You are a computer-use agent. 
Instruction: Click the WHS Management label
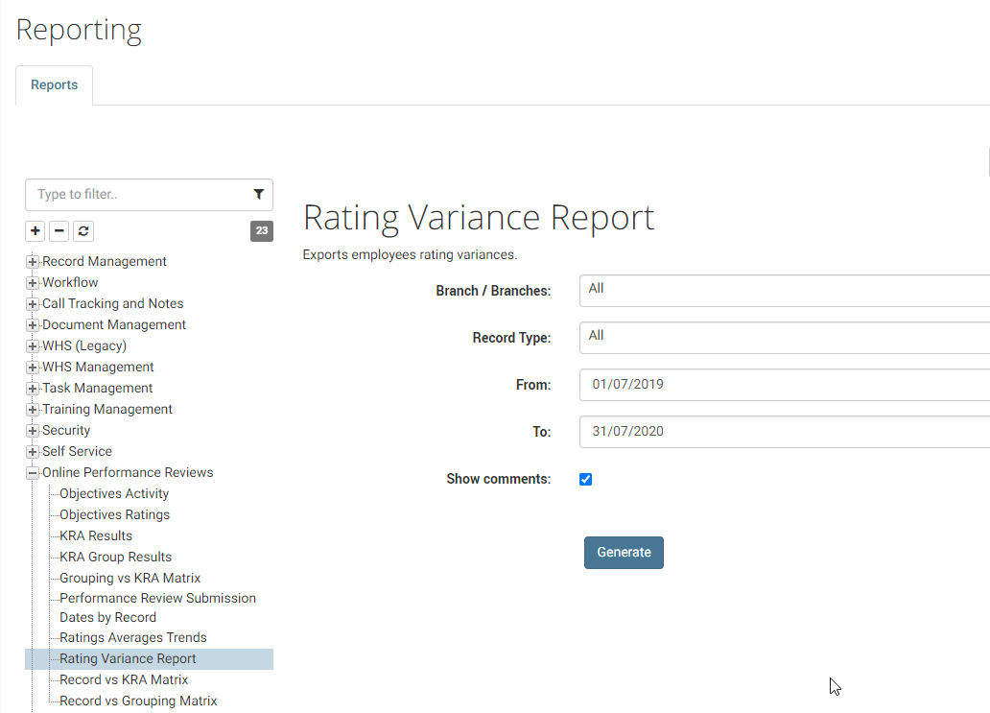[98, 367]
